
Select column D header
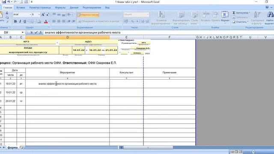(x=68, y=37)
